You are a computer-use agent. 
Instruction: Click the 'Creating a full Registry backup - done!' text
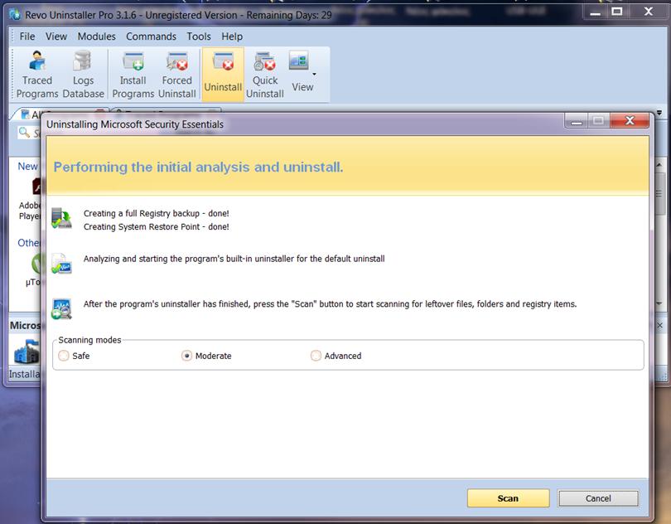[x=157, y=213]
